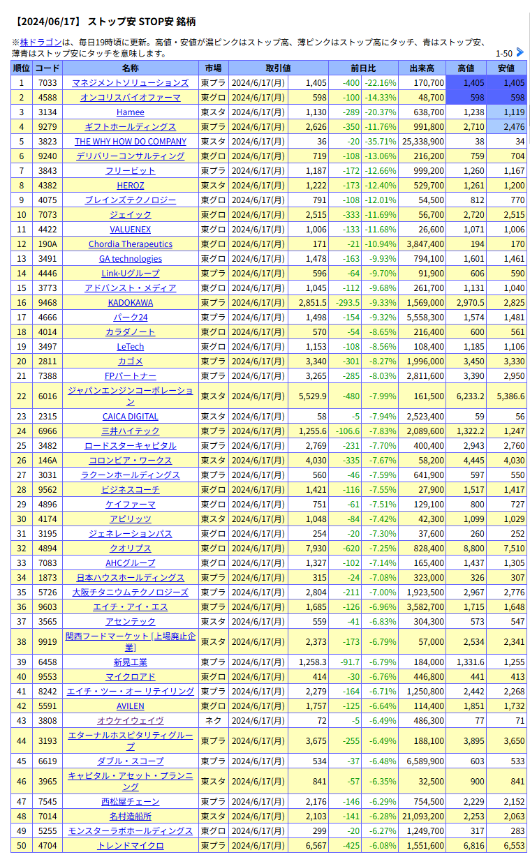Open the クオリプス stock link
Screen dimensions: 530x857
[131, 548]
